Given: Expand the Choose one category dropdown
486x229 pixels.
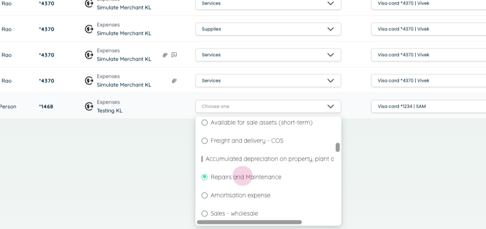Looking at the screenshot, I should point(268,107).
